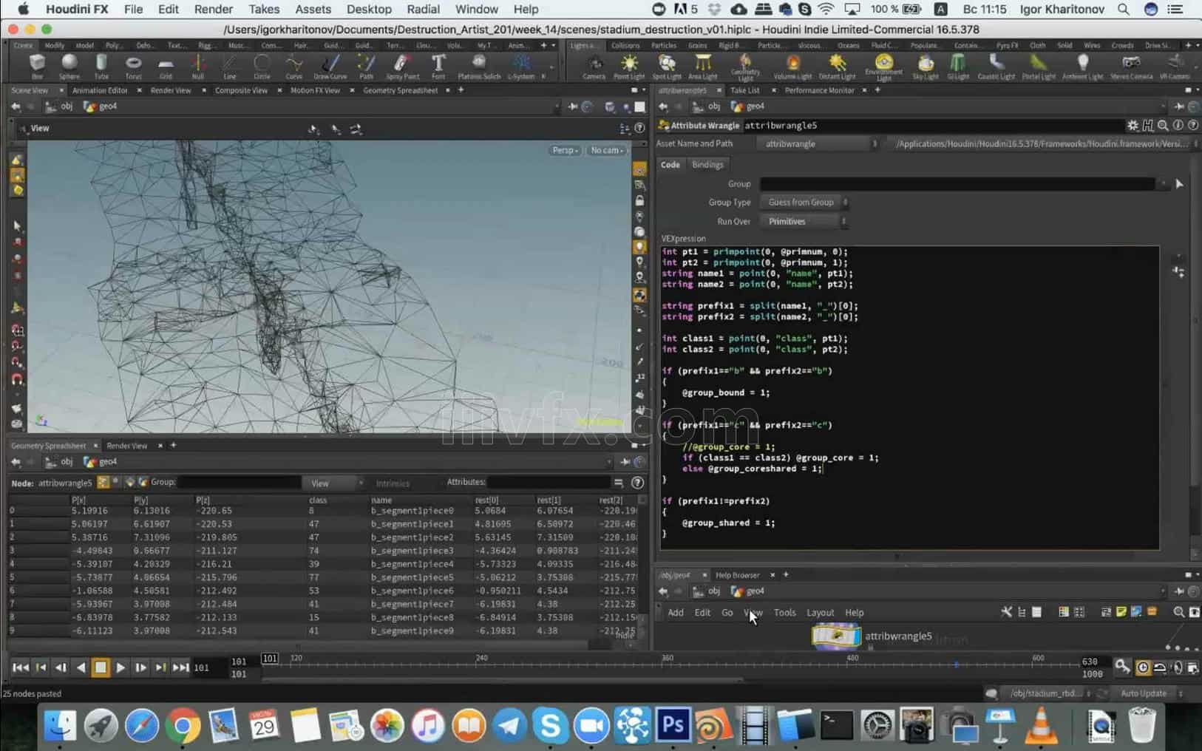Toggle points display in geometry spreadsheet
1202x751 pixels.
click(x=103, y=482)
